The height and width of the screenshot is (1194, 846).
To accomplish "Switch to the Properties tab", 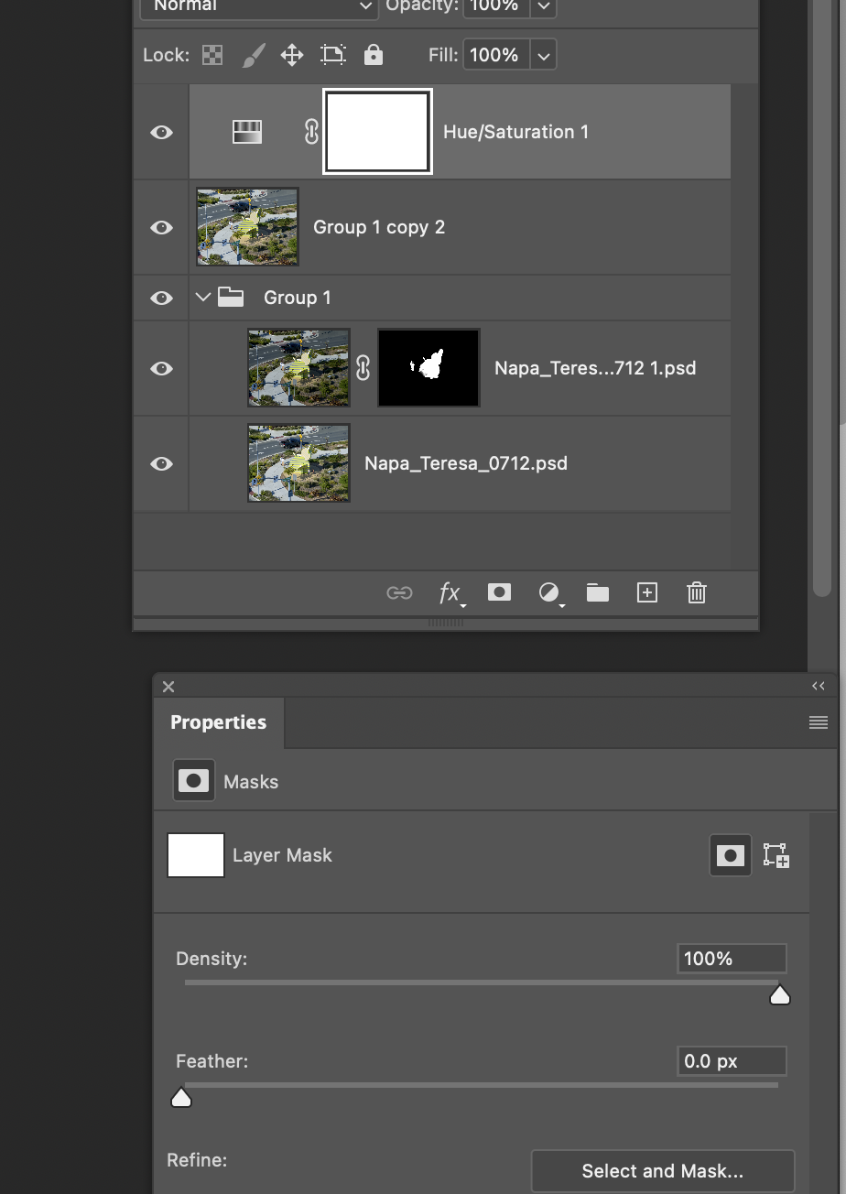I will click(219, 722).
